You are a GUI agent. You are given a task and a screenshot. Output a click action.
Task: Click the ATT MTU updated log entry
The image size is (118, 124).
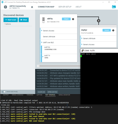tap(58, 76)
